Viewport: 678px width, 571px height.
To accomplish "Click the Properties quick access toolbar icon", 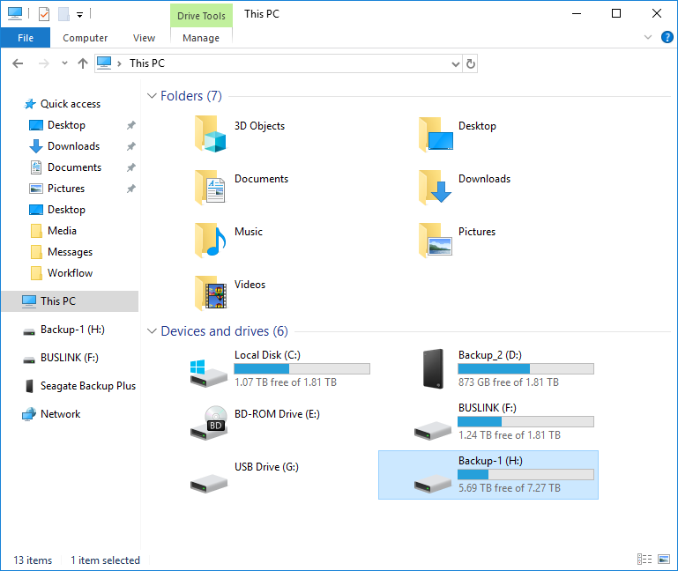I will [x=44, y=14].
